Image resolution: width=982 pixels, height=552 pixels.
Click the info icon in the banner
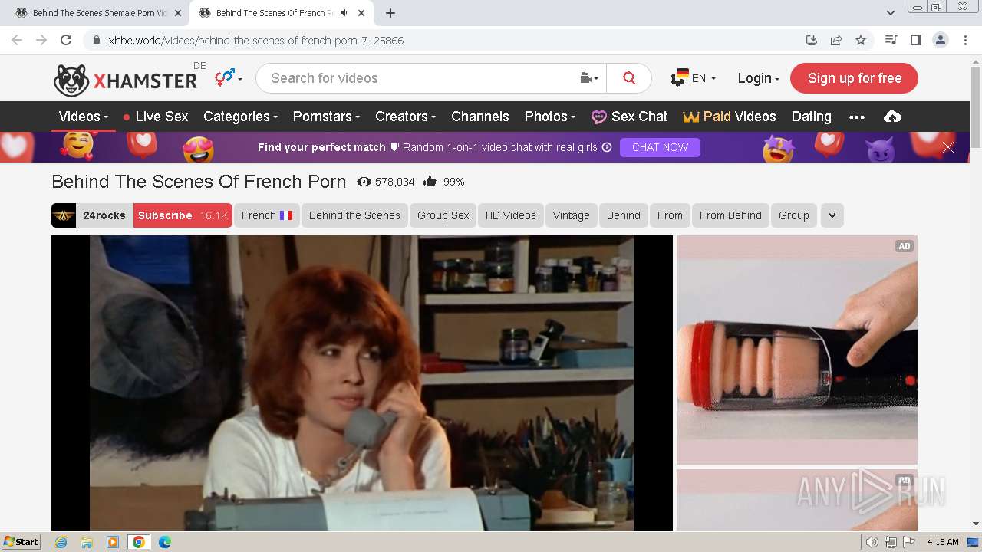pos(607,147)
